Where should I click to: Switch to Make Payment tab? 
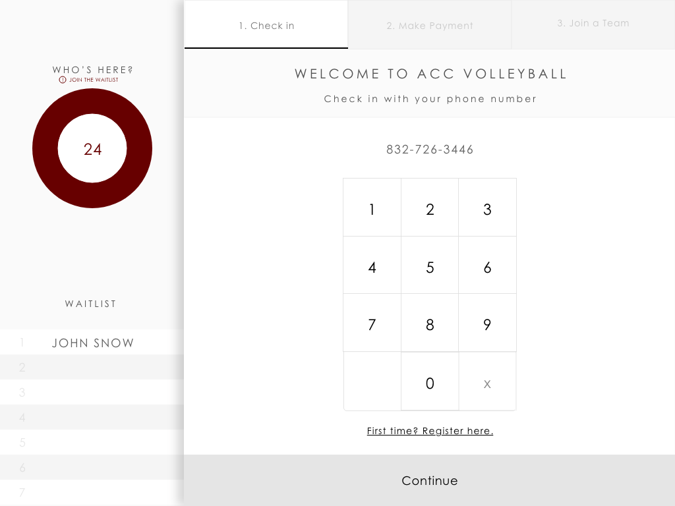(430, 25)
